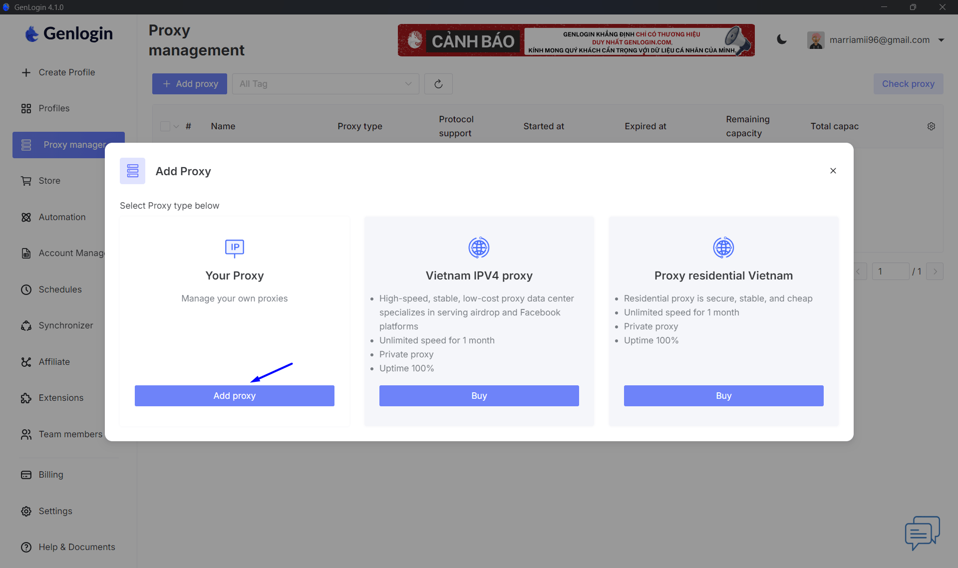This screenshot has width=958, height=568.
Task: Click the Check proxy button
Action: coord(908,84)
